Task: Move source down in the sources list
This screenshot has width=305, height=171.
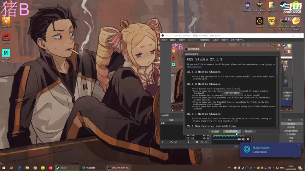Action: [206, 142]
